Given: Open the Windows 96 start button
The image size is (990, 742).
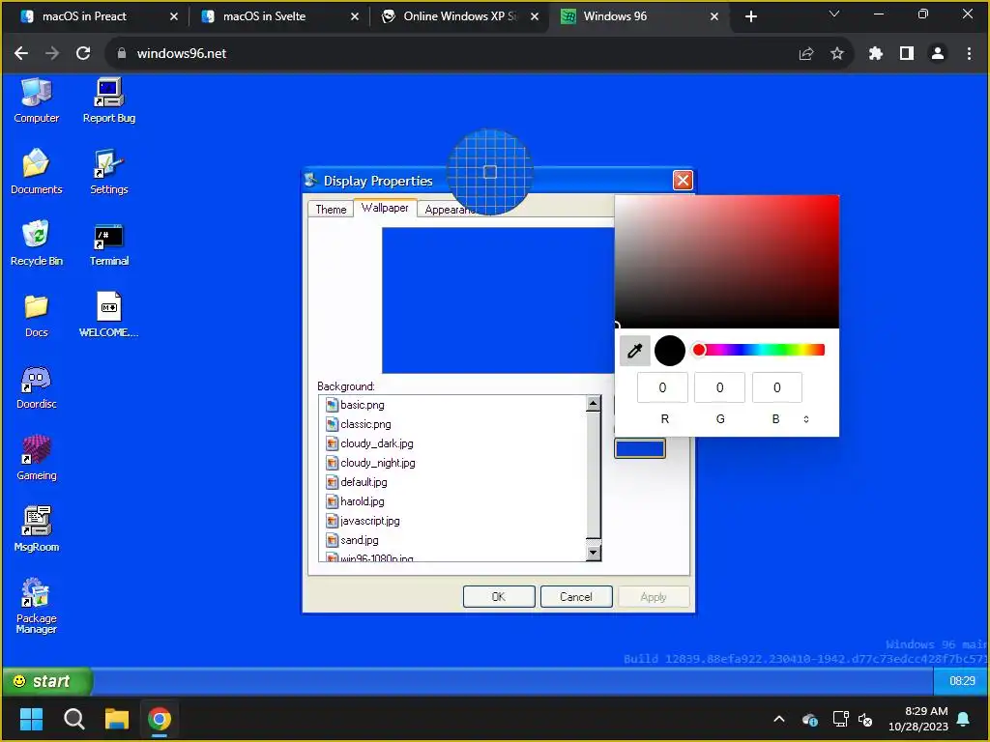Looking at the screenshot, I should [x=46, y=681].
